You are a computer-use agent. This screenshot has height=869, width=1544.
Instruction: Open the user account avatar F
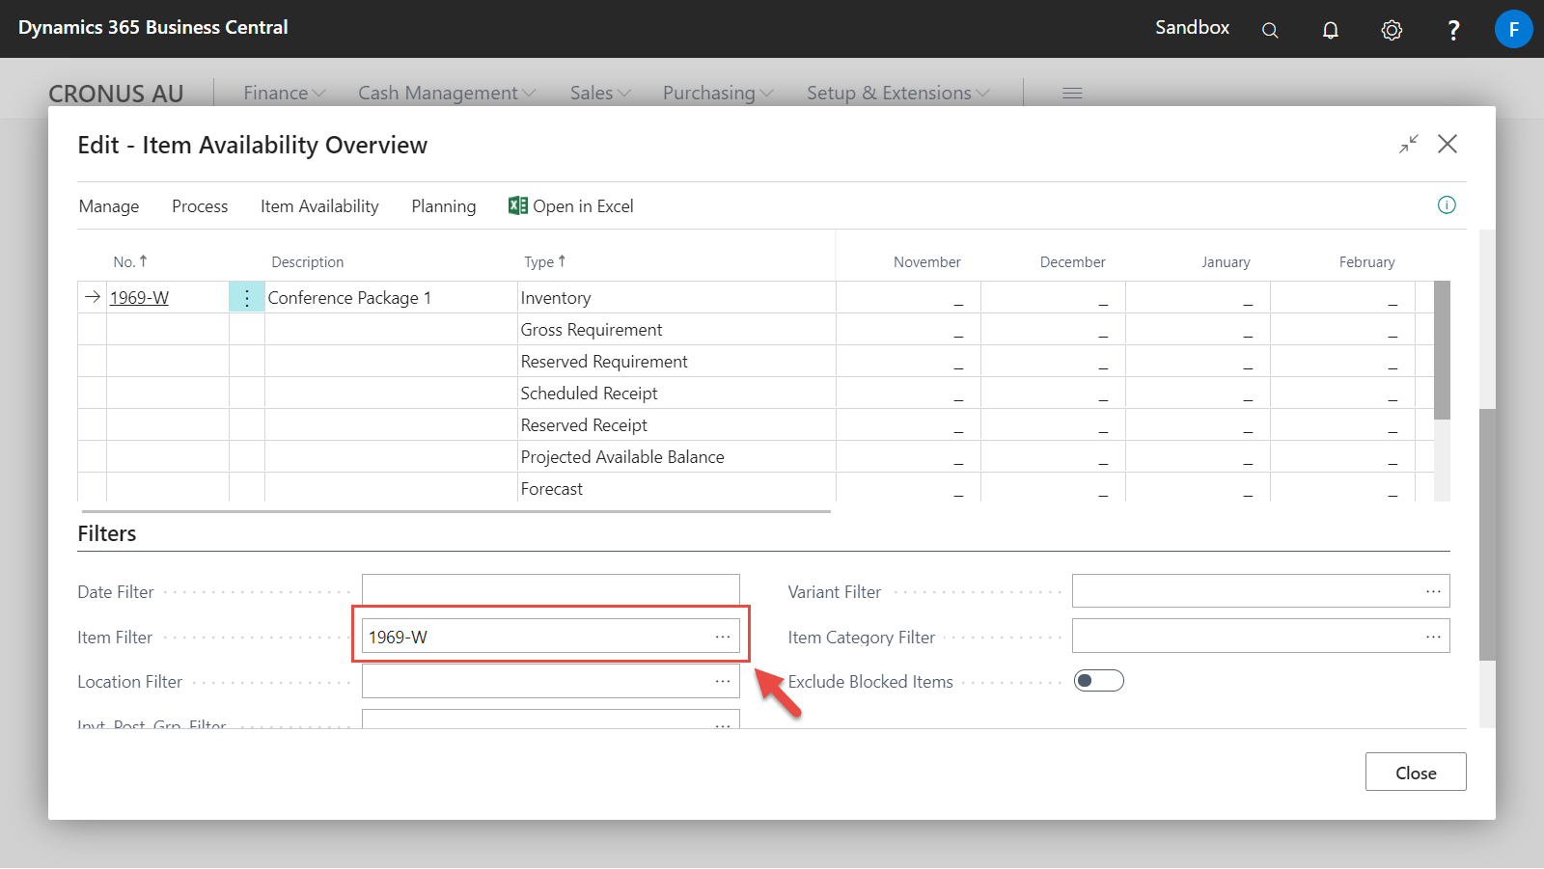pyautogui.click(x=1513, y=29)
